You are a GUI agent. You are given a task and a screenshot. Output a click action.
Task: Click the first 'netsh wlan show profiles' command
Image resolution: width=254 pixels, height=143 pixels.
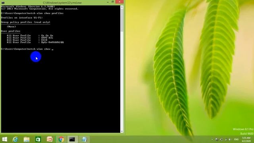pos(46,13)
